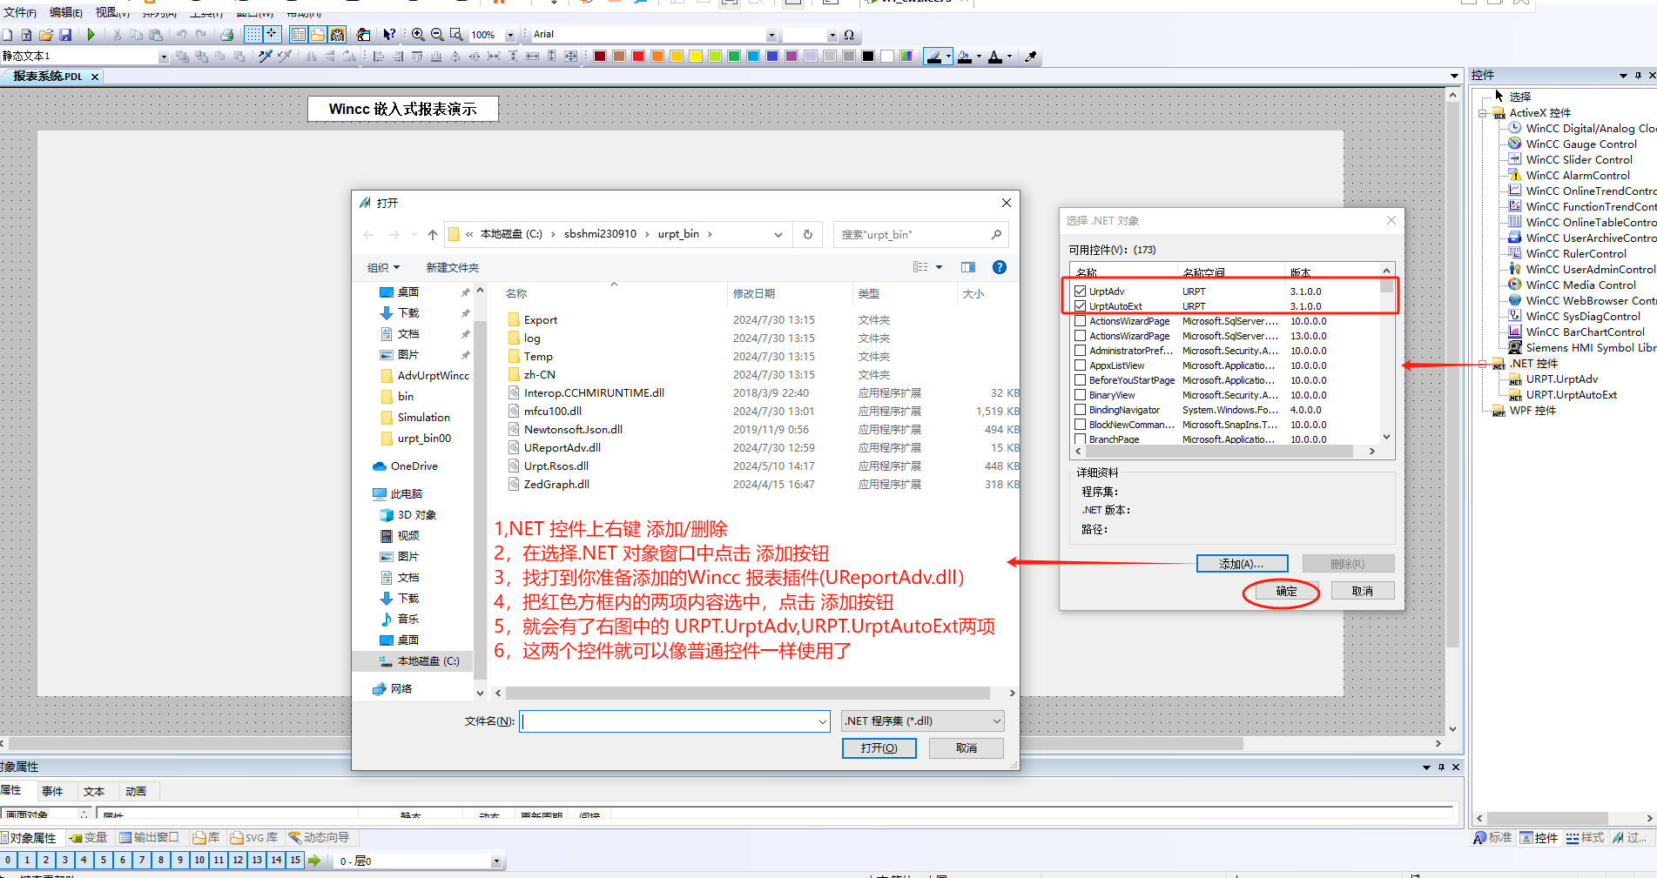The image size is (1657, 878).
Task: Click the 添加(A)... button
Action: 1242,564
